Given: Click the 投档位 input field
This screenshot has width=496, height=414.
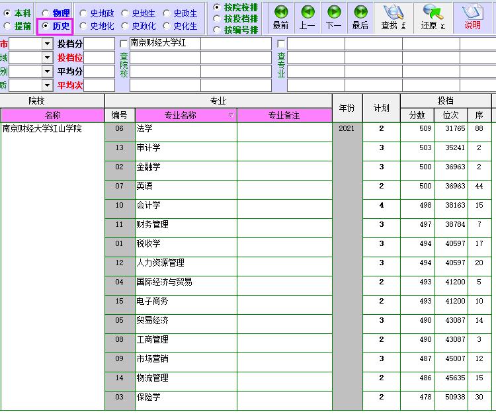Looking at the screenshot, I should click(99, 58).
